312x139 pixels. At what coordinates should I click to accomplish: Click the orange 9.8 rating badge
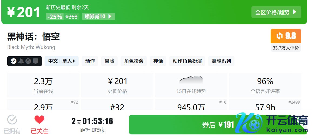(x=286, y=36)
